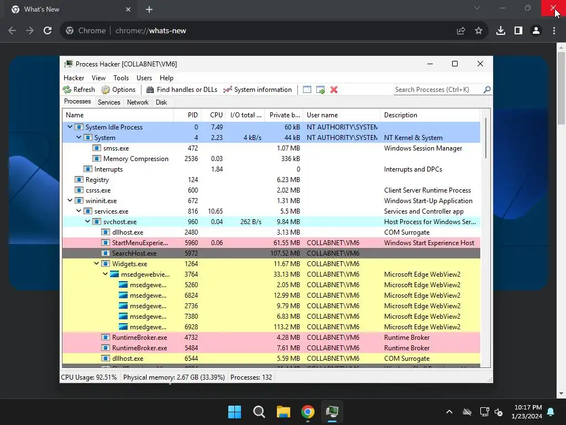
Task: Open System information window
Action: (x=258, y=90)
